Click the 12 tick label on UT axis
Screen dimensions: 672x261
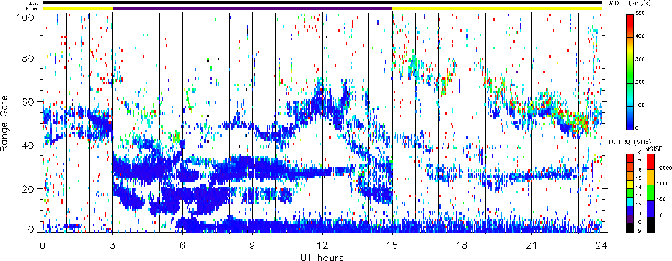(322, 246)
